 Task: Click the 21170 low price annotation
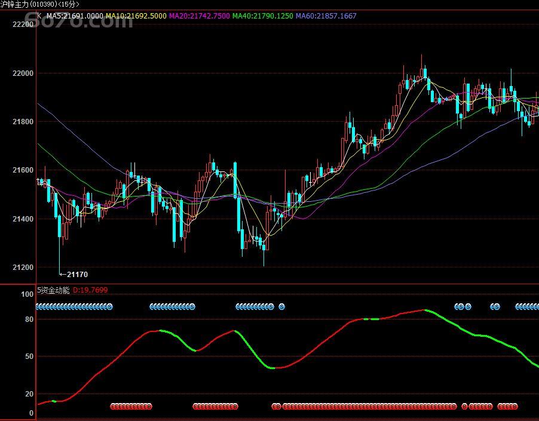click(77, 274)
